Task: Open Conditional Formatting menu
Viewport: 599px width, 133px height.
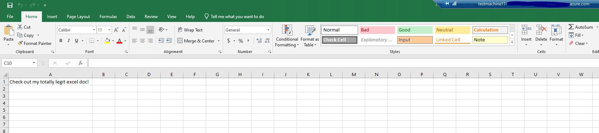Action: point(287,36)
